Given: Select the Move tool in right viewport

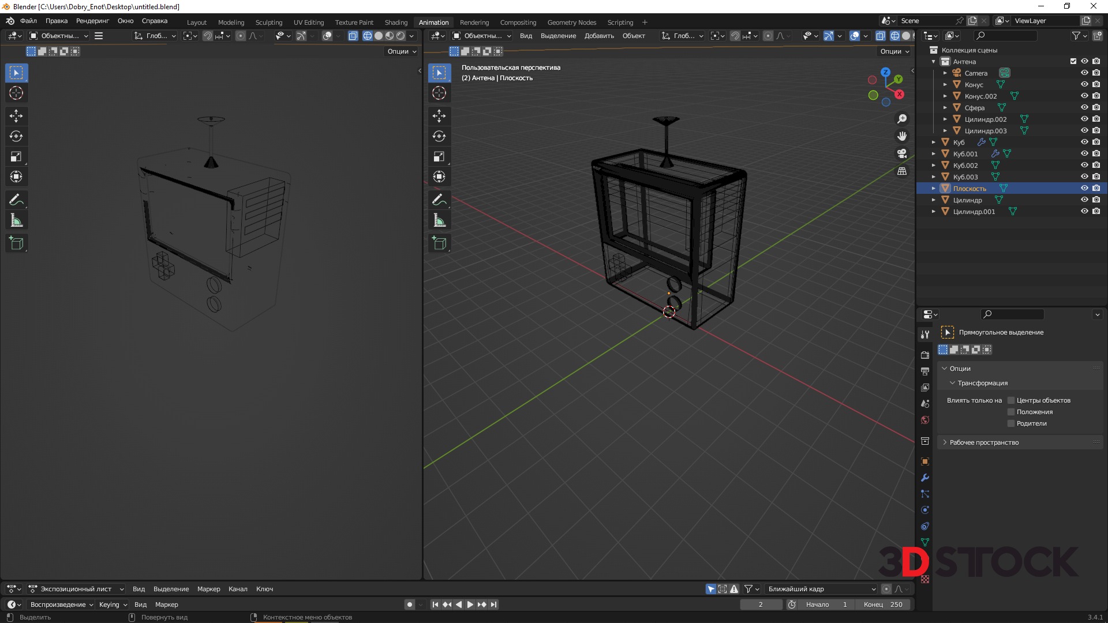Looking at the screenshot, I should [x=439, y=116].
